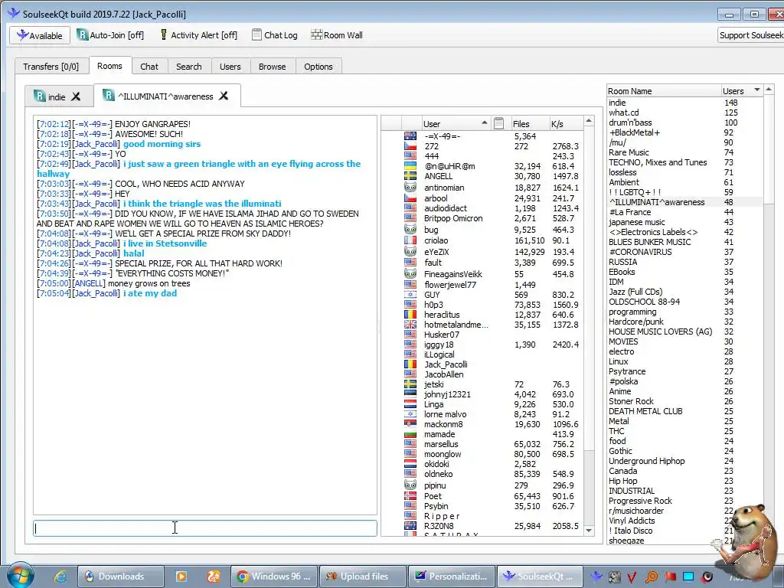The image size is (784, 588).
Task: Click room list scrollbar up arrow
Action: (769, 90)
